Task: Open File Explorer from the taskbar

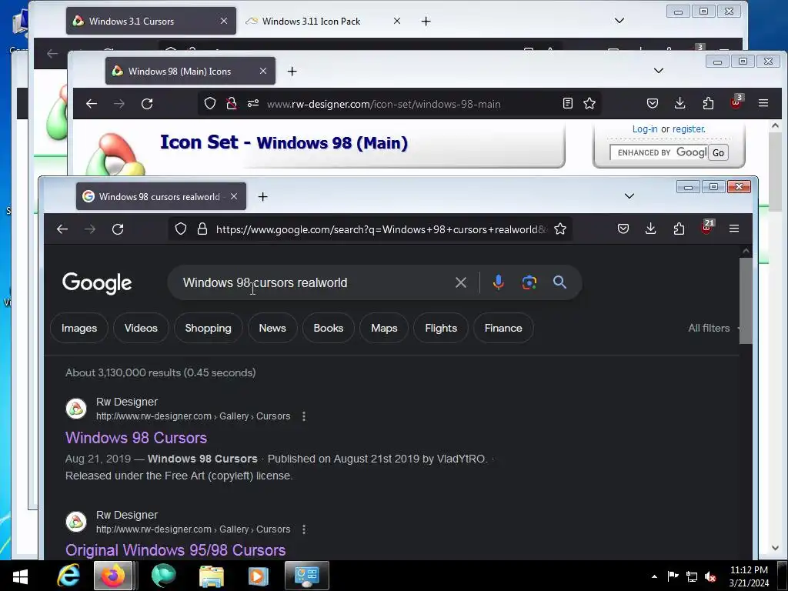Action: [212, 576]
